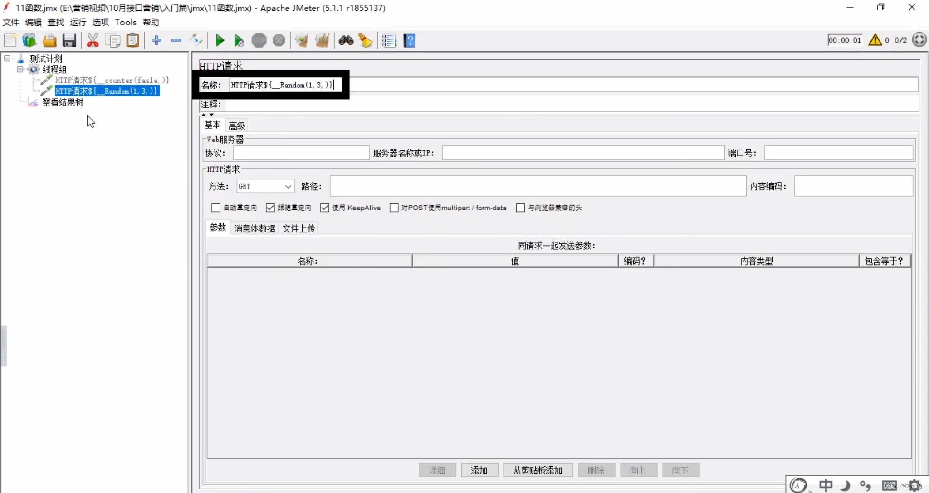
Task: Click the 删除 button
Action: click(x=597, y=470)
